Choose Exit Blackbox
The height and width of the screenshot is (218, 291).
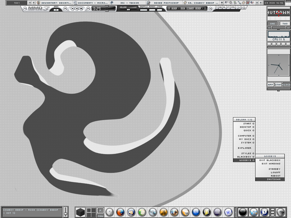coord(270,160)
